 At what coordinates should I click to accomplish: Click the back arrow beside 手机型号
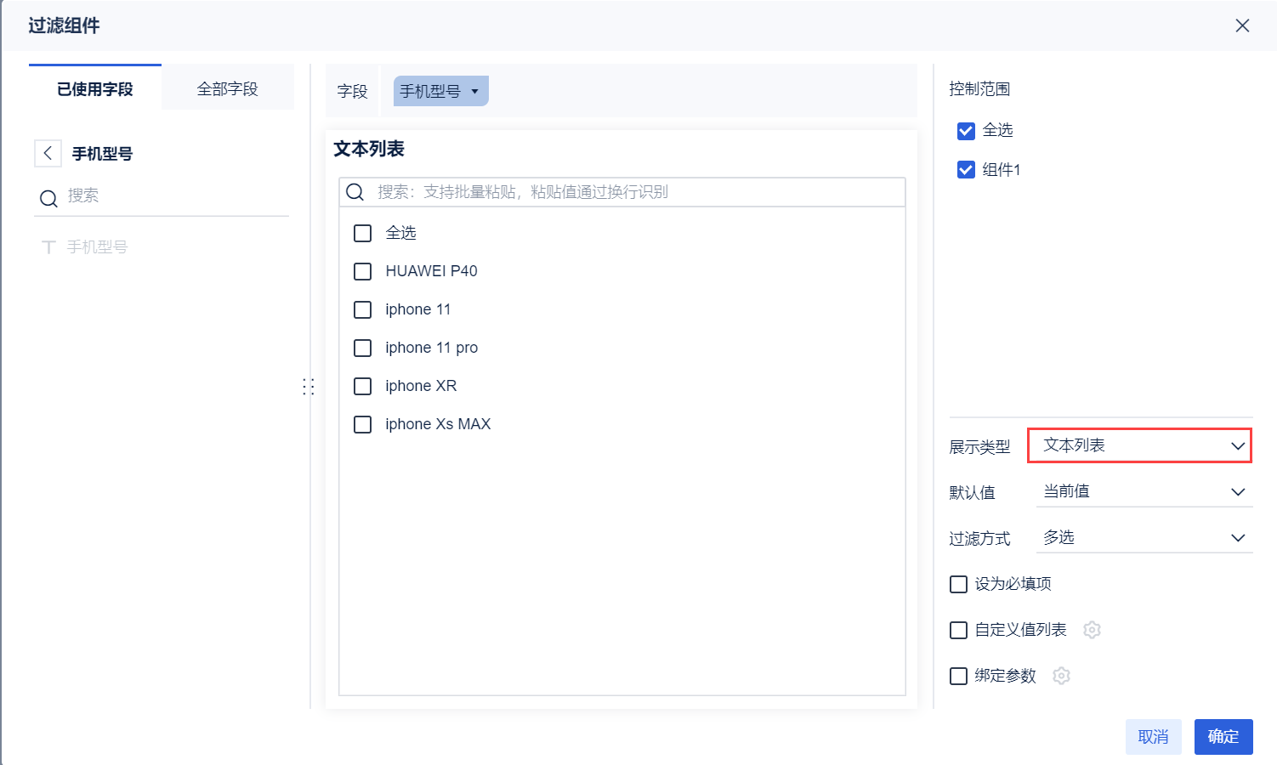[48, 153]
